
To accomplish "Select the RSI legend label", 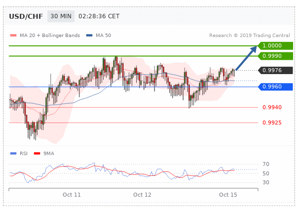I will click(24, 154).
